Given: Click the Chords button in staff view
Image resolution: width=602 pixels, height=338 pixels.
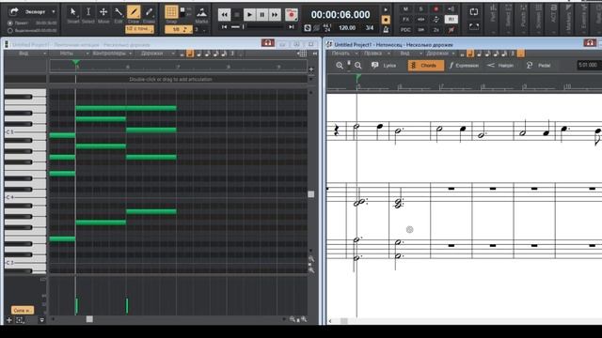Looking at the screenshot, I should [x=426, y=66].
